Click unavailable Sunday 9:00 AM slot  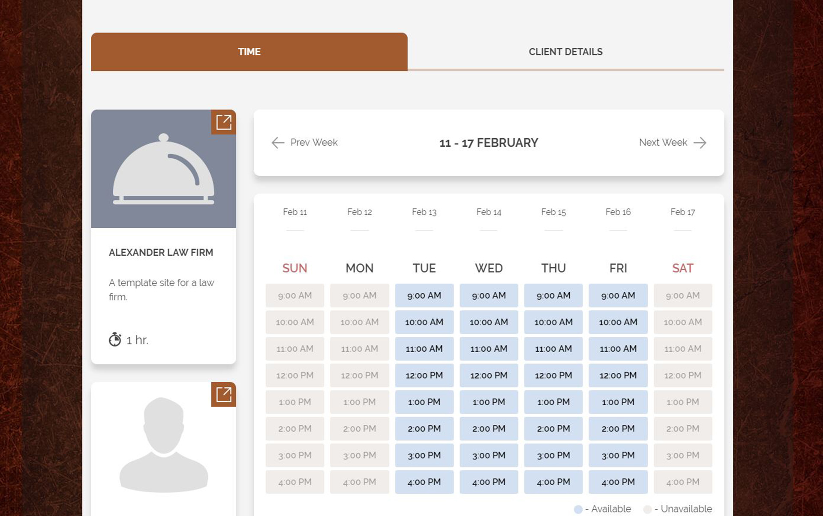pos(295,296)
